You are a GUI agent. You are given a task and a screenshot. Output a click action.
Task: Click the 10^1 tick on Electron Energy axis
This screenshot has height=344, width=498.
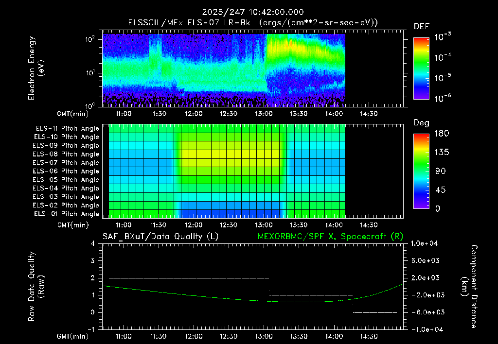(x=90, y=73)
